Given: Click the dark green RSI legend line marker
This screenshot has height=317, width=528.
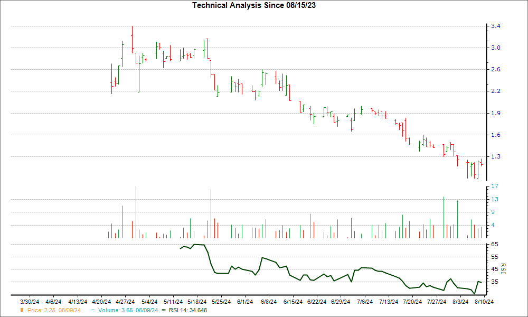Looking at the screenshot, I should pos(163,310).
